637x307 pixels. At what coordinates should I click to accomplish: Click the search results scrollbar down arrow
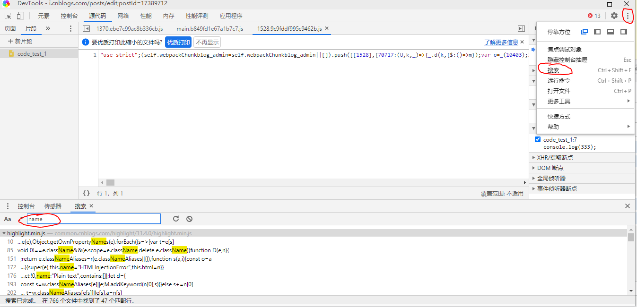(x=631, y=291)
